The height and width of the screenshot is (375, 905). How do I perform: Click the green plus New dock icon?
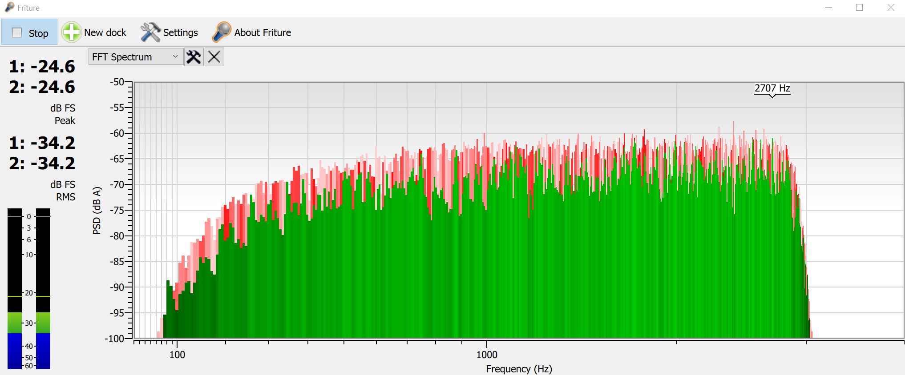click(71, 32)
